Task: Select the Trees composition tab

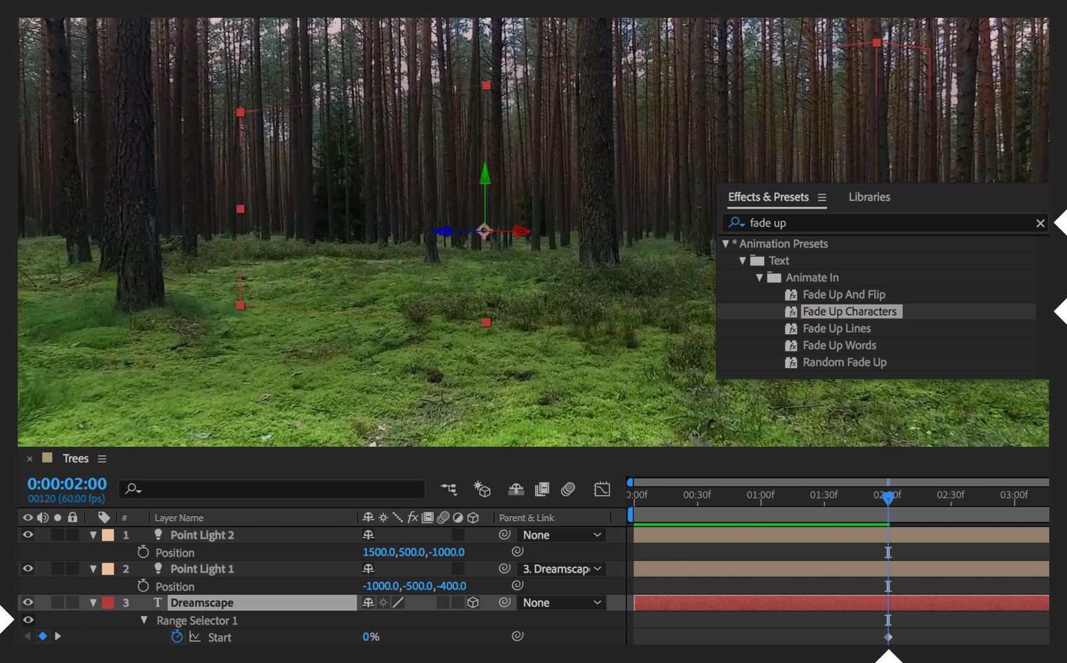Action: click(x=75, y=458)
